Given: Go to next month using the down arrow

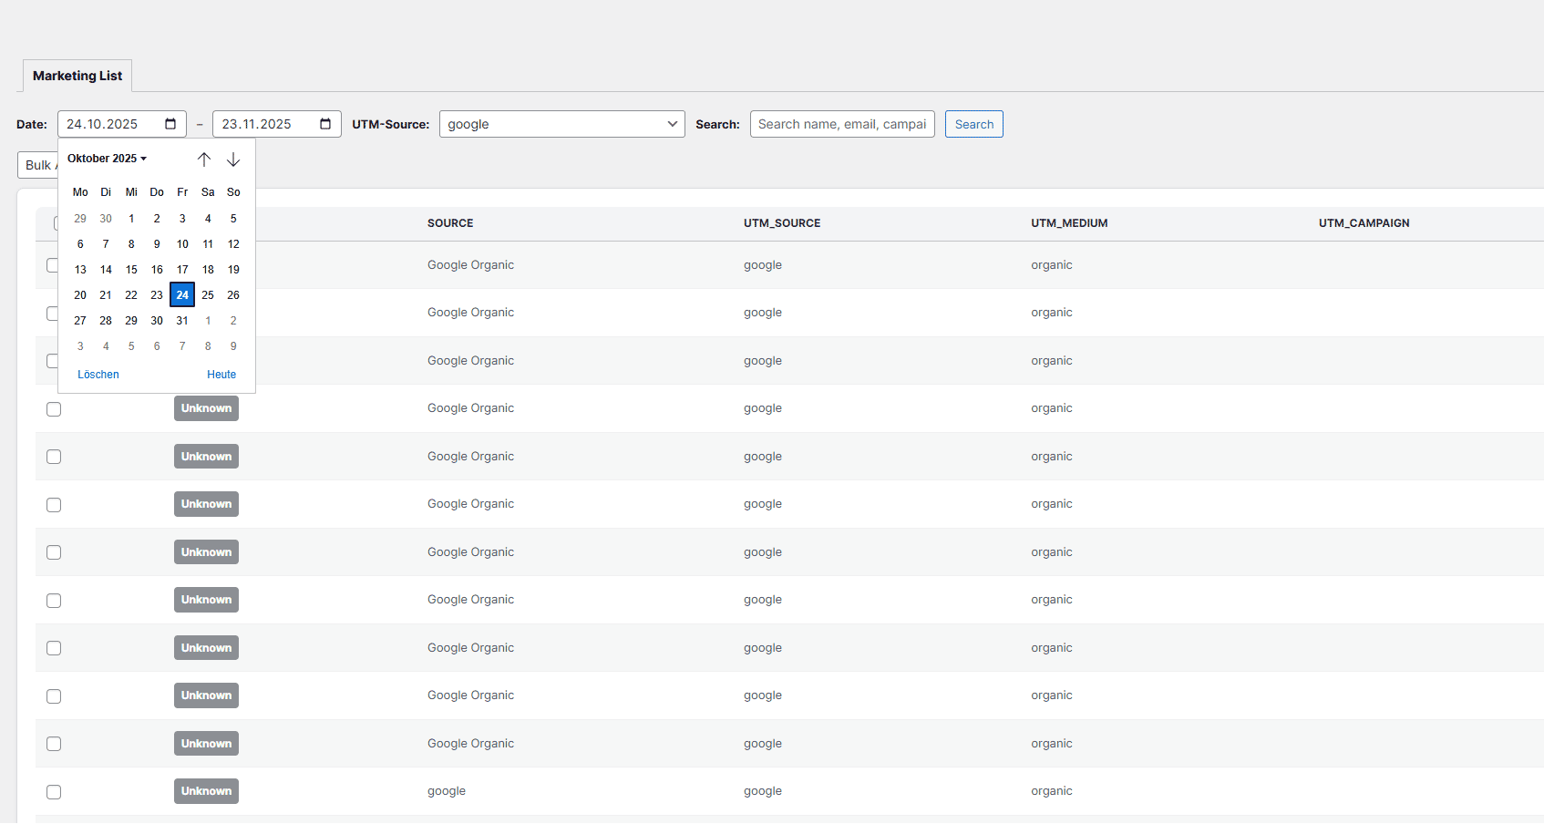Looking at the screenshot, I should [x=233, y=159].
